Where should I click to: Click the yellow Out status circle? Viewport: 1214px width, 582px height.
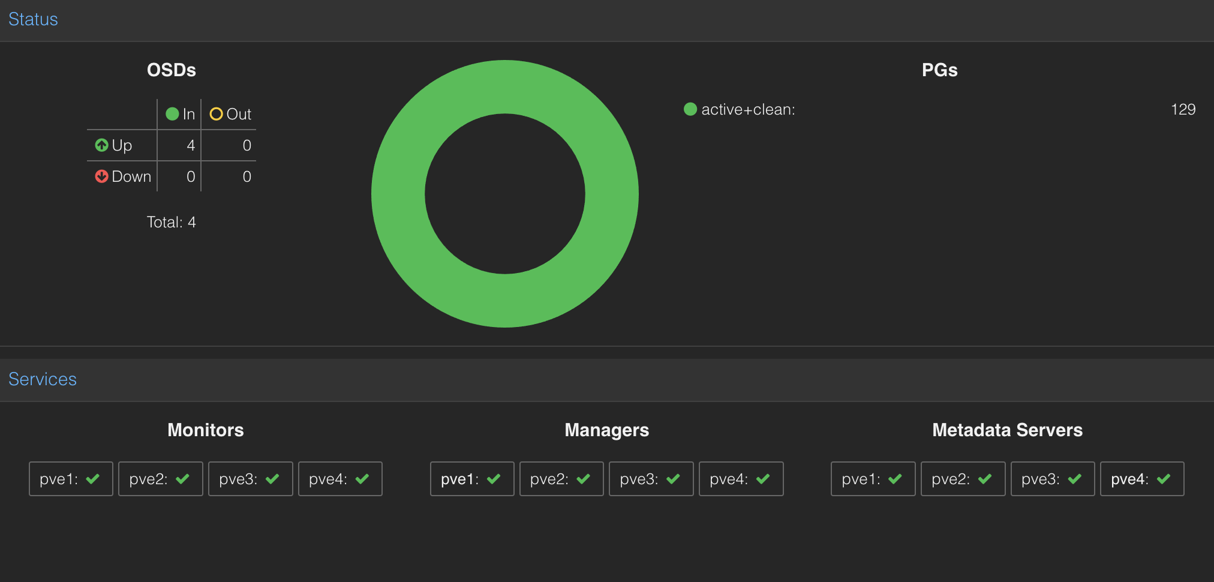(x=216, y=114)
